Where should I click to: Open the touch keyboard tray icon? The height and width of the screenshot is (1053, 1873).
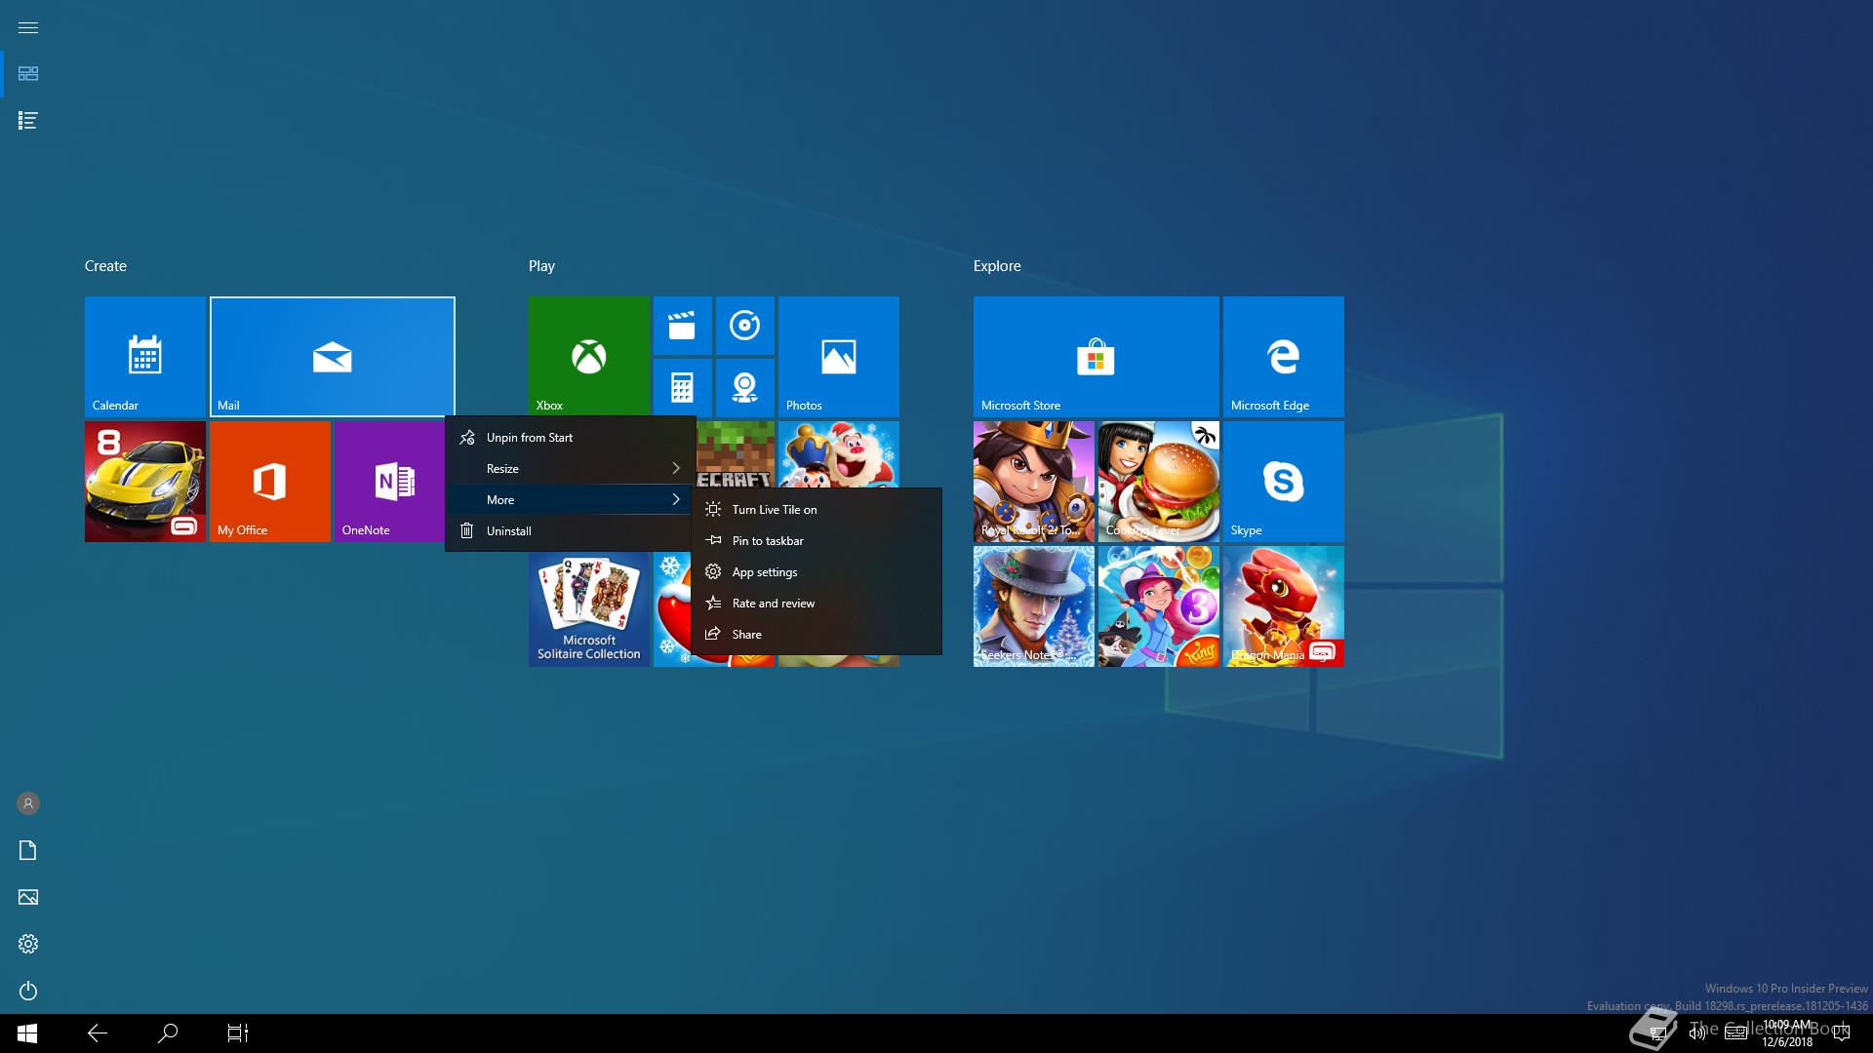click(1735, 1033)
